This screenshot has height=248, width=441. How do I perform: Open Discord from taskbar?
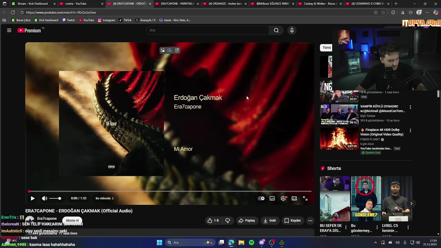[261, 242]
